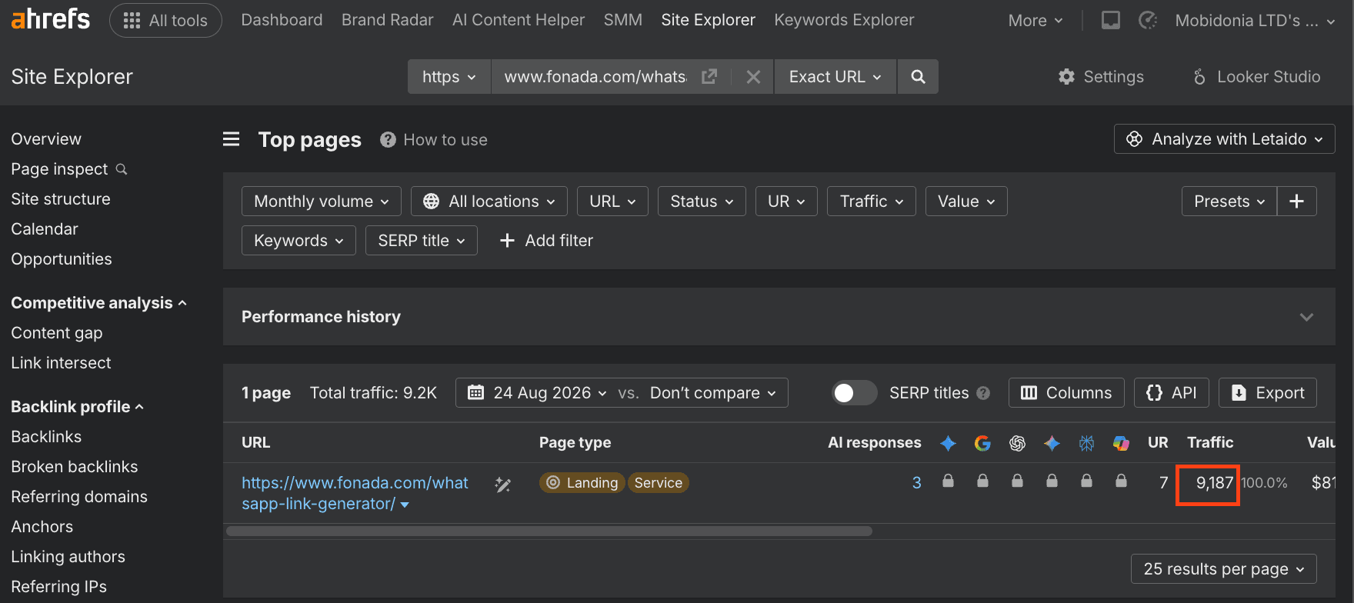Click the Ahrefs logo
This screenshot has width=1354, height=603.
[51, 19]
